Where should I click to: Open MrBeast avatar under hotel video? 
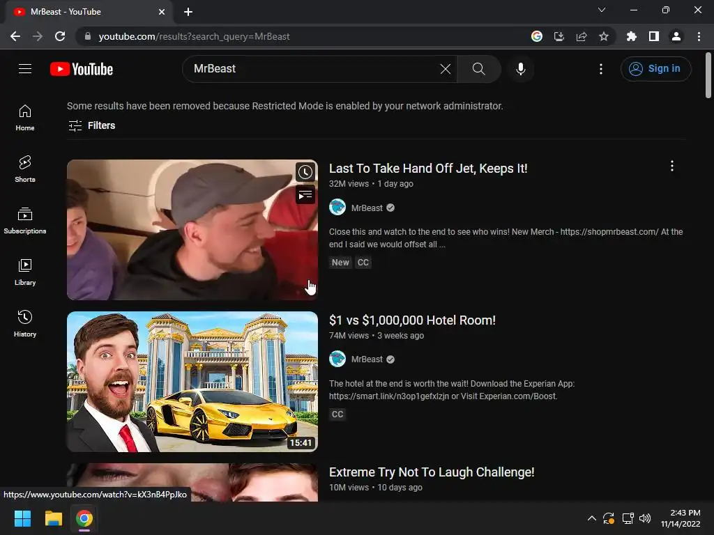337,359
